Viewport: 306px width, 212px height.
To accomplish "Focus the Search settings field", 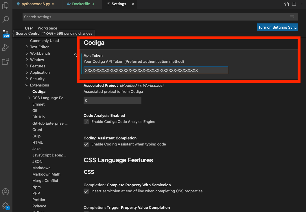I will click(160, 17).
